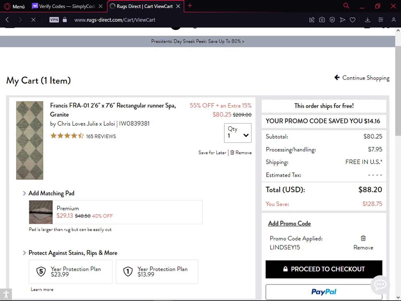Click the star rating icons

pyautogui.click(x=67, y=136)
